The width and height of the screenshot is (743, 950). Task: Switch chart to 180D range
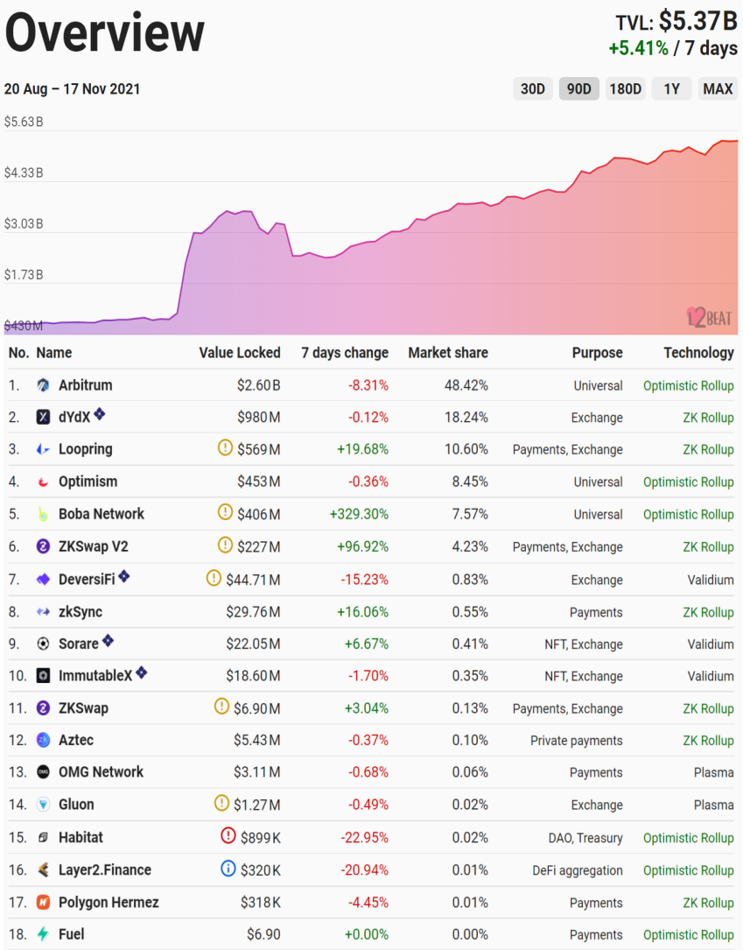[626, 89]
